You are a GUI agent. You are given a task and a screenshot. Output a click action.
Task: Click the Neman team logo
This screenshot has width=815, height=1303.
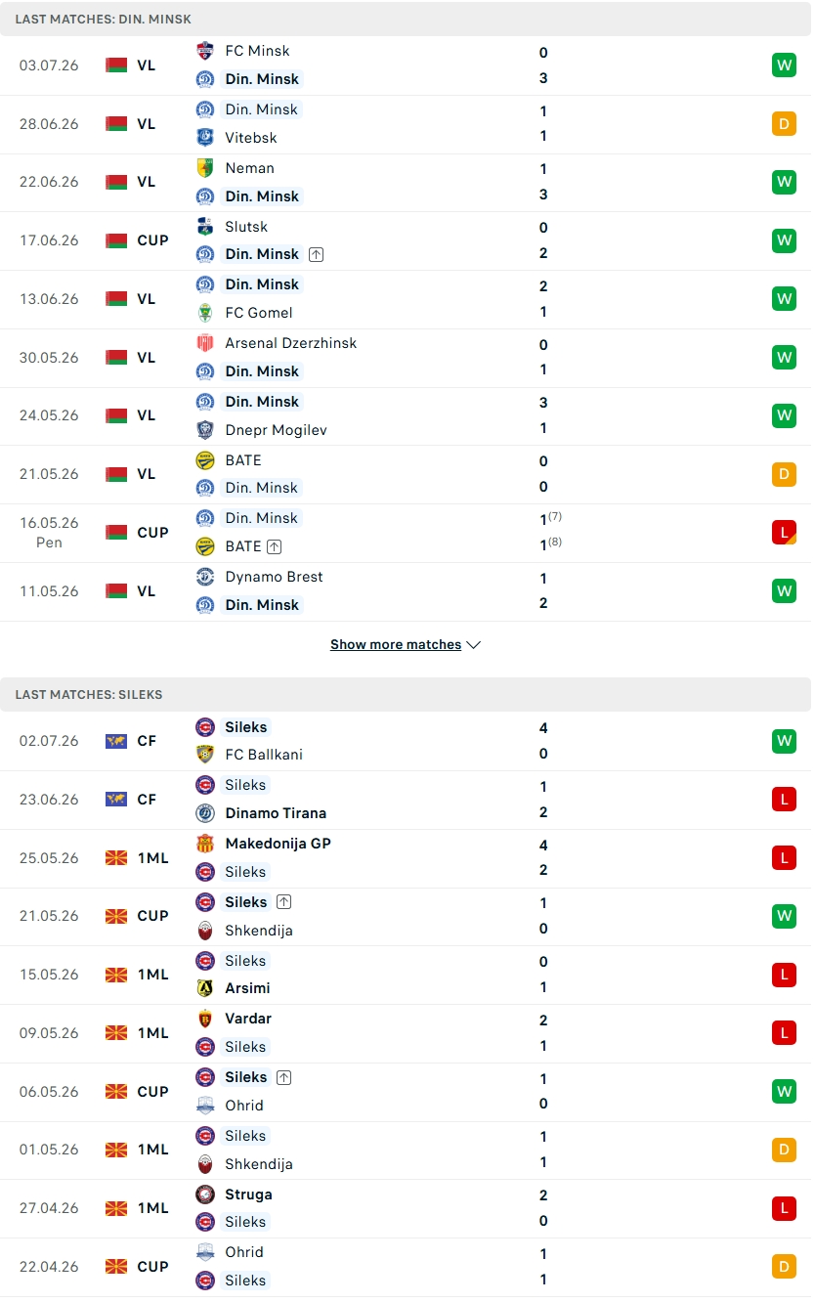point(205,167)
